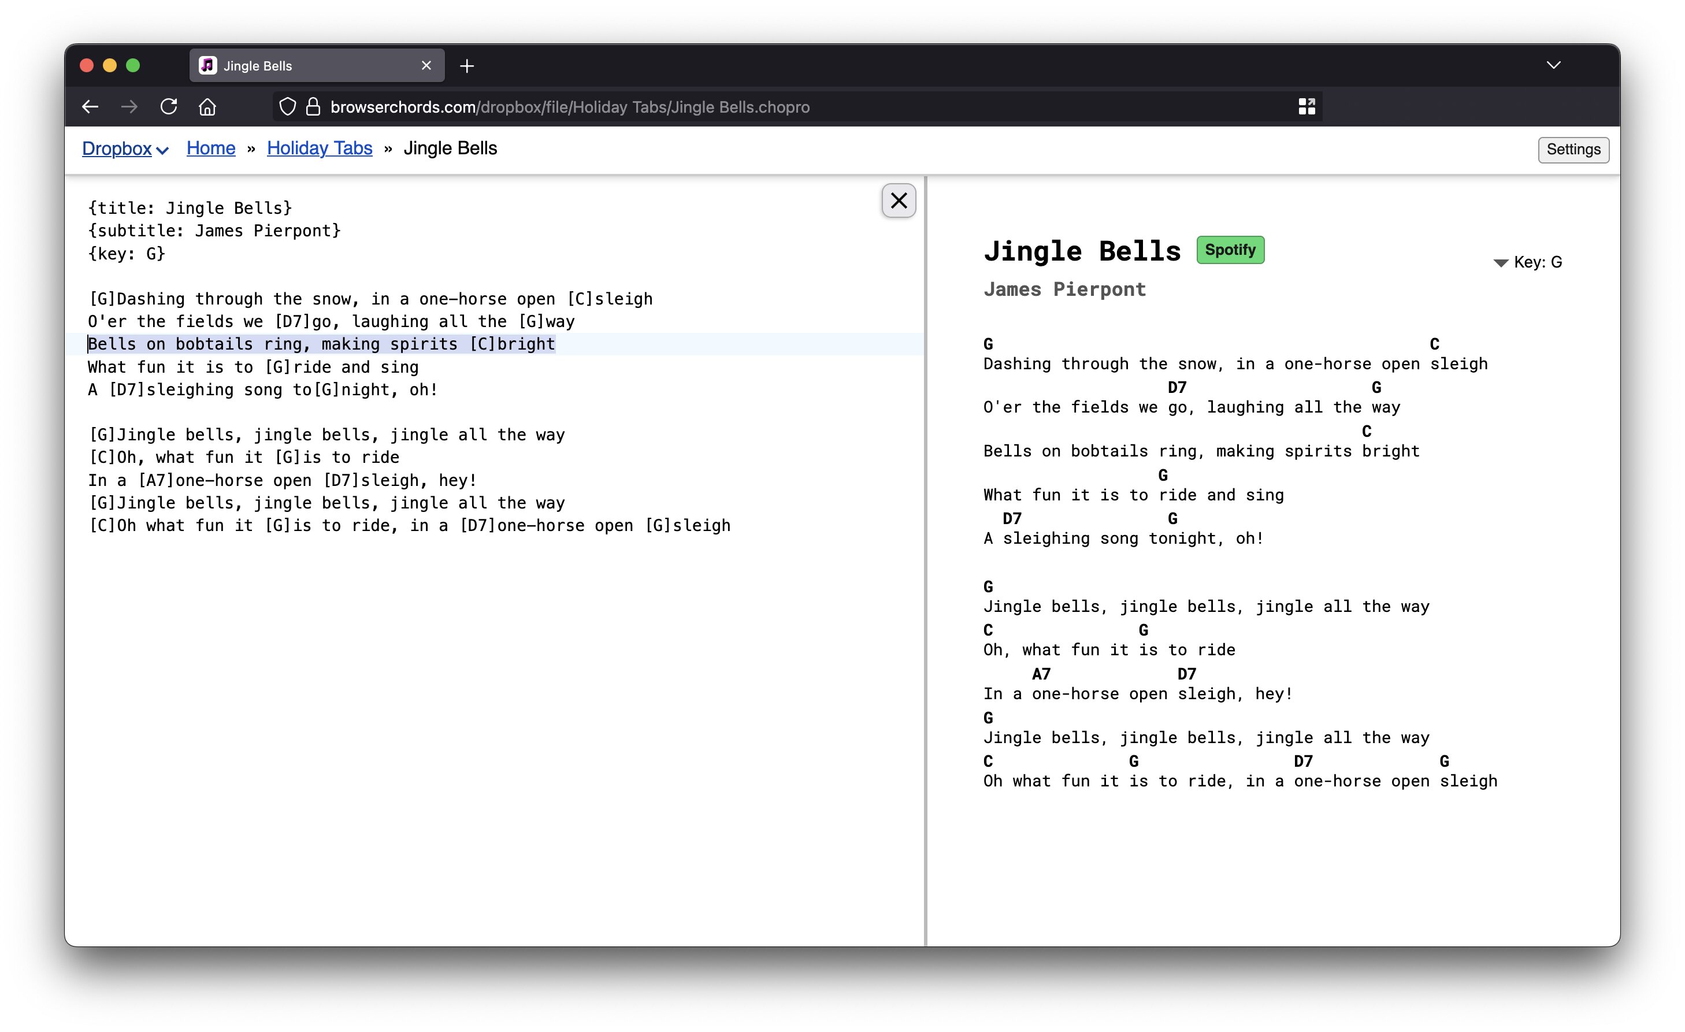Select the highlighted 'Bells on bobtails ring' lyric line
Viewport: 1685px width, 1032px height.
click(321, 344)
